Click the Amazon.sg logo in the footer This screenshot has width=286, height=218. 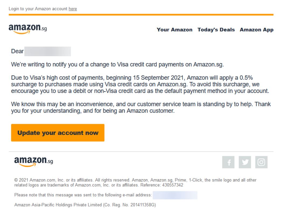pyautogui.click(x=33, y=161)
